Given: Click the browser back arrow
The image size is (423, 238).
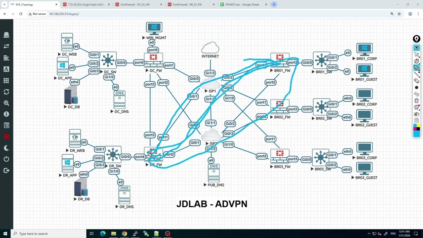Looking at the screenshot, I should pyautogui.click(x=5, y=14).
